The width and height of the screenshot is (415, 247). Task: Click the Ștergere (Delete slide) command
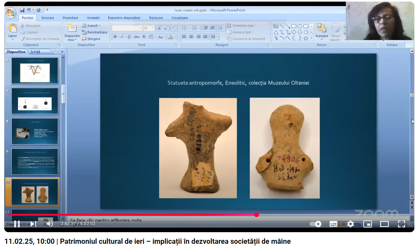(91, 39)
